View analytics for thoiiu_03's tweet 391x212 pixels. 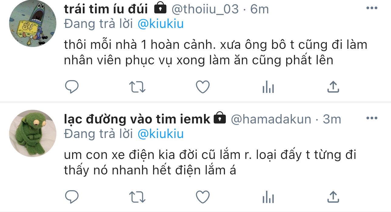click(268, 88)
